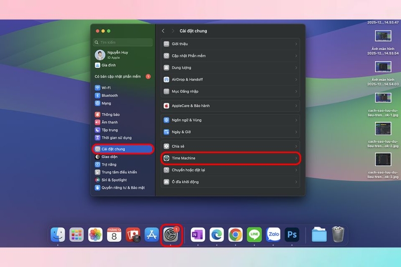Open Cập nhật Phần mềm row
Viewport: 401px width, 267px height.
231,56
